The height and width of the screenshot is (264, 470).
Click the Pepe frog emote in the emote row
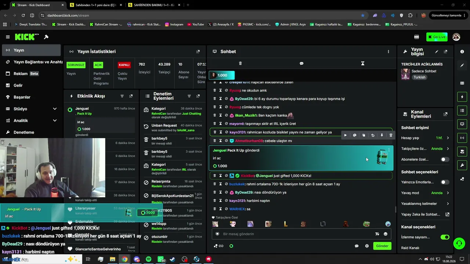click(x=366, y=224)
